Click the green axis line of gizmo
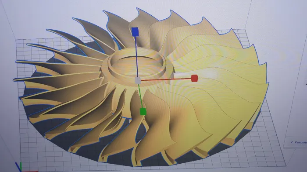Screen dimensions: 307x172 point(141,96)
